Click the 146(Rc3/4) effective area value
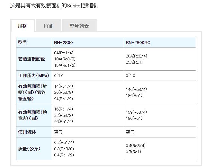 click(x=136, y=89)
